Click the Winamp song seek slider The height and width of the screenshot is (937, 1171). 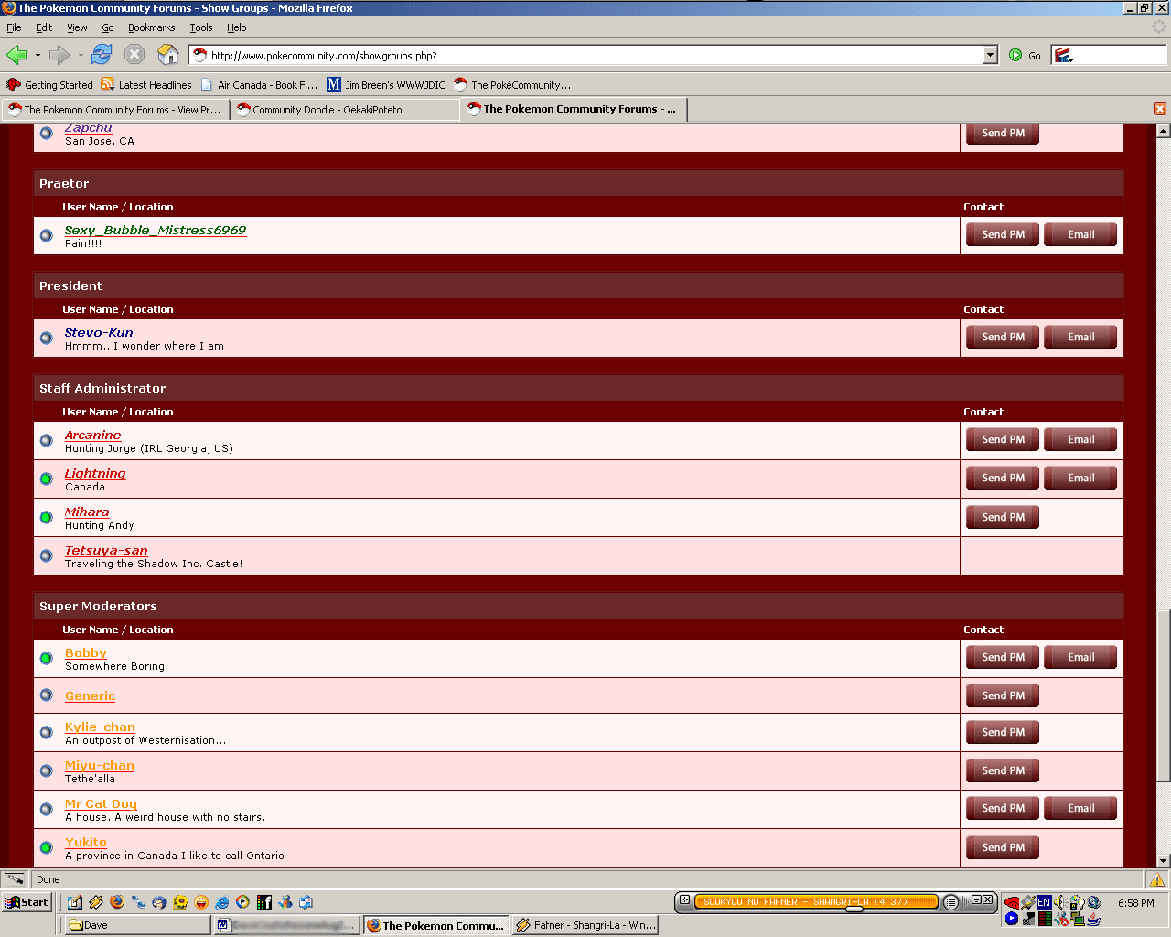[854, 909]
